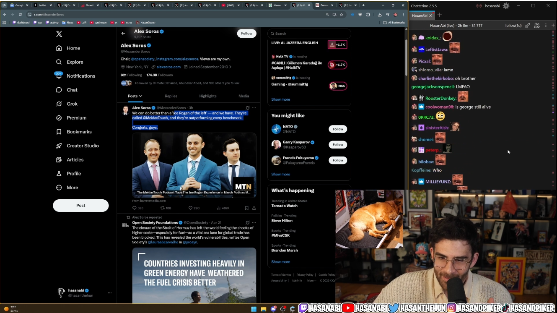Open more options on the Open Society repost
The image size is (557, 313).
(x=254, y=223)
